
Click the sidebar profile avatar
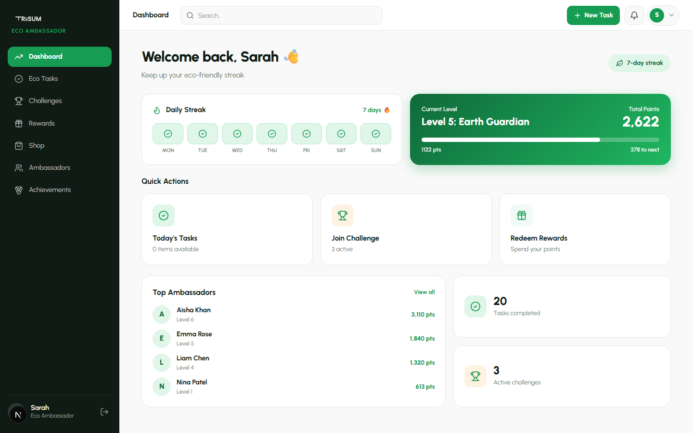(x=17, y=412)
